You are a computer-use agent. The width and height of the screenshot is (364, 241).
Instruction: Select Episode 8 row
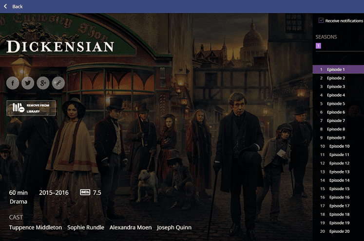338,129
